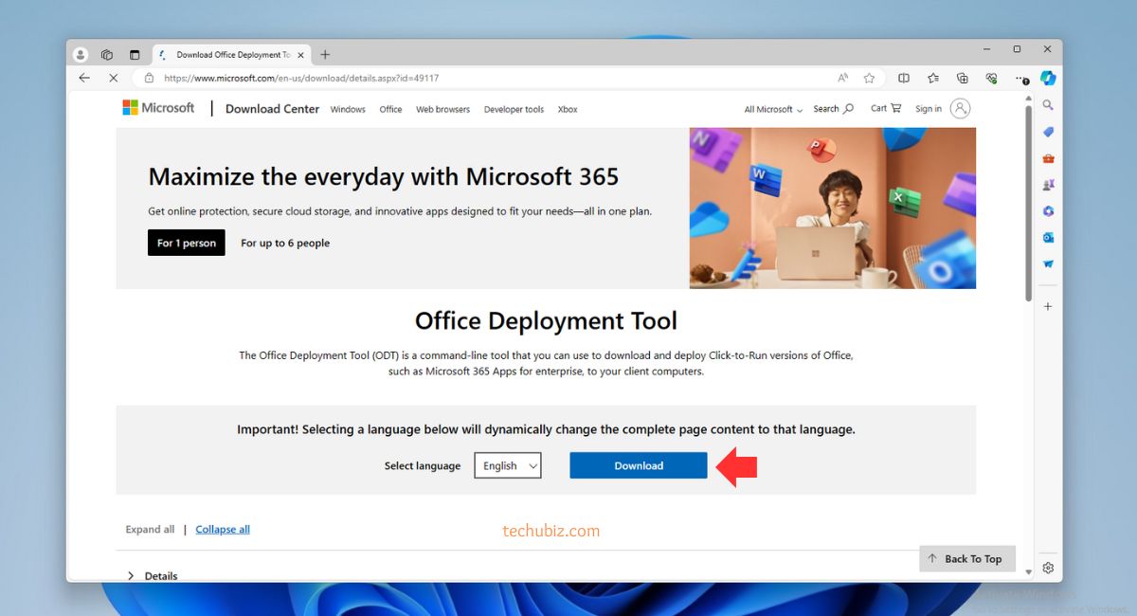The image size is (1137, 616).
Task: Open the Read aloud icon in address bar
Action: click(x=843, y=78)
